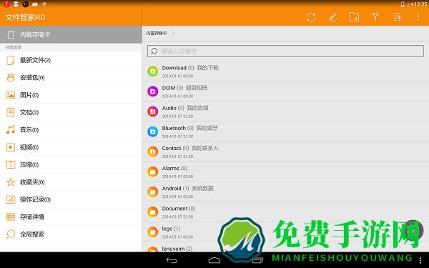Viewport: 429px width, 268px height.
Task: Tap the Android back navigation button
Action: [x=172, y=260]
